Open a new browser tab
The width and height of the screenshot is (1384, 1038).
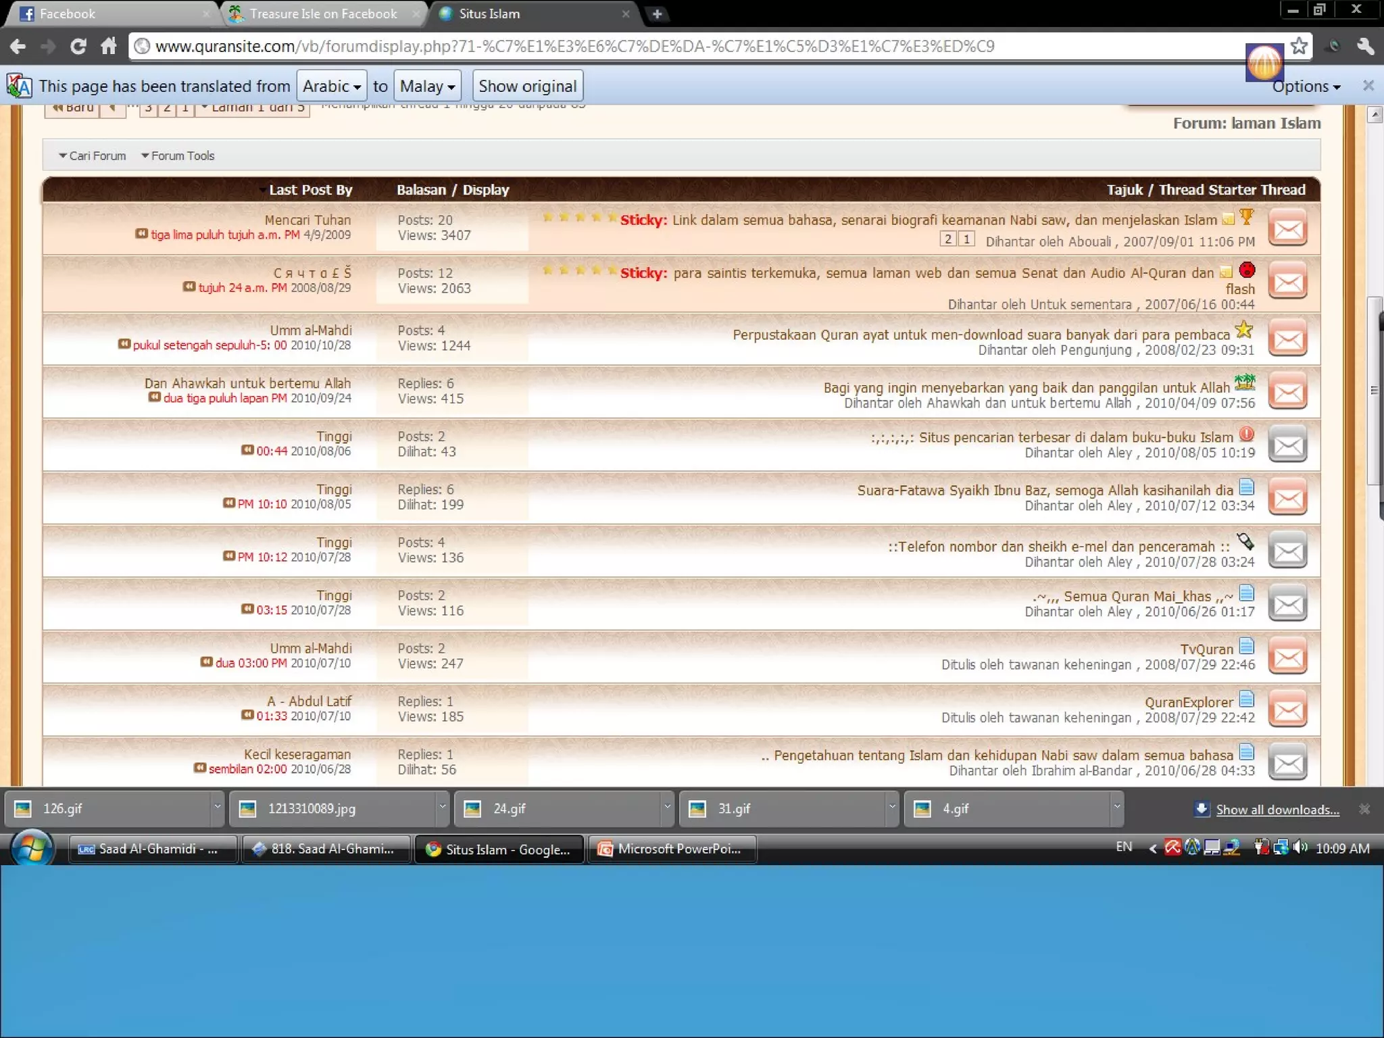tap(657, 14)
